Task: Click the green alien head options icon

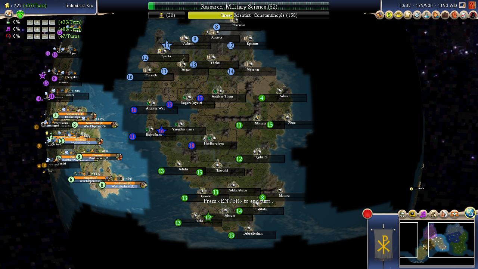Action: pos(20,15)
